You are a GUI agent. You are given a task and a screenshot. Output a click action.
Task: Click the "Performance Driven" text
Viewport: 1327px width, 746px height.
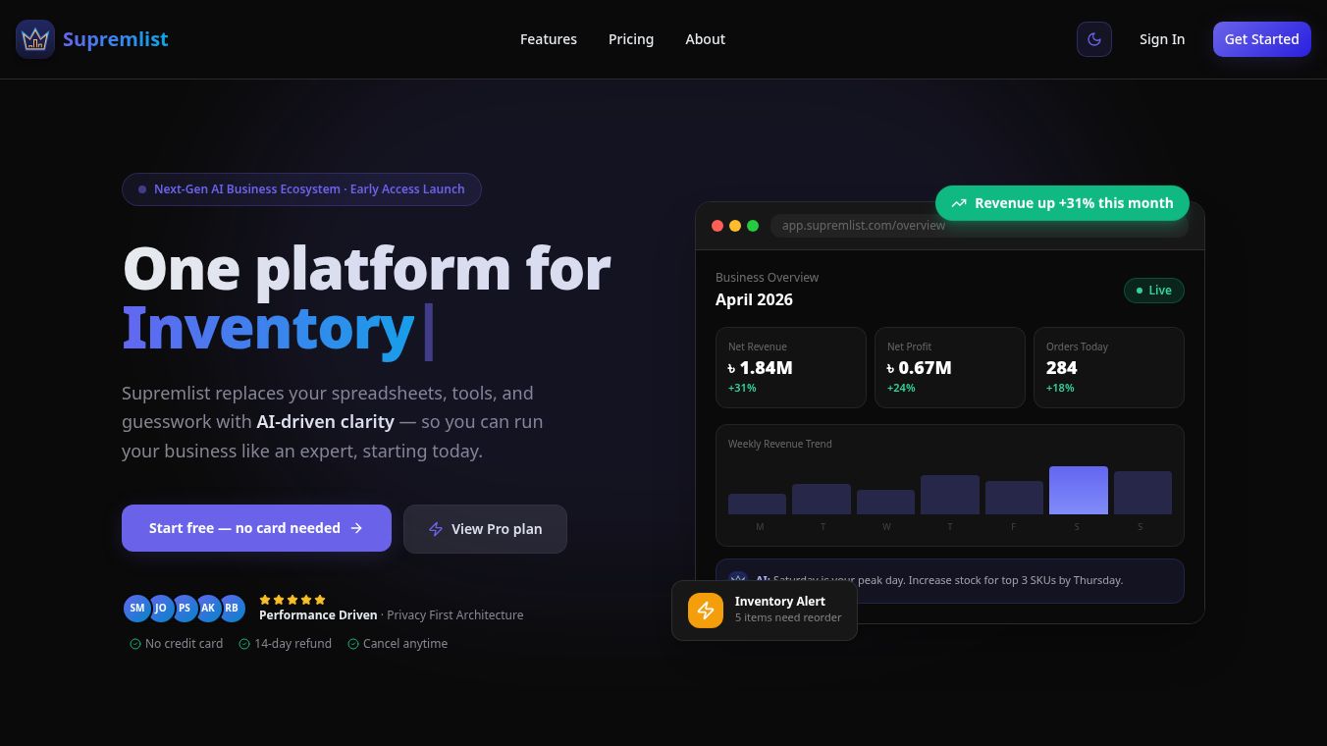[x=318, y=615]
